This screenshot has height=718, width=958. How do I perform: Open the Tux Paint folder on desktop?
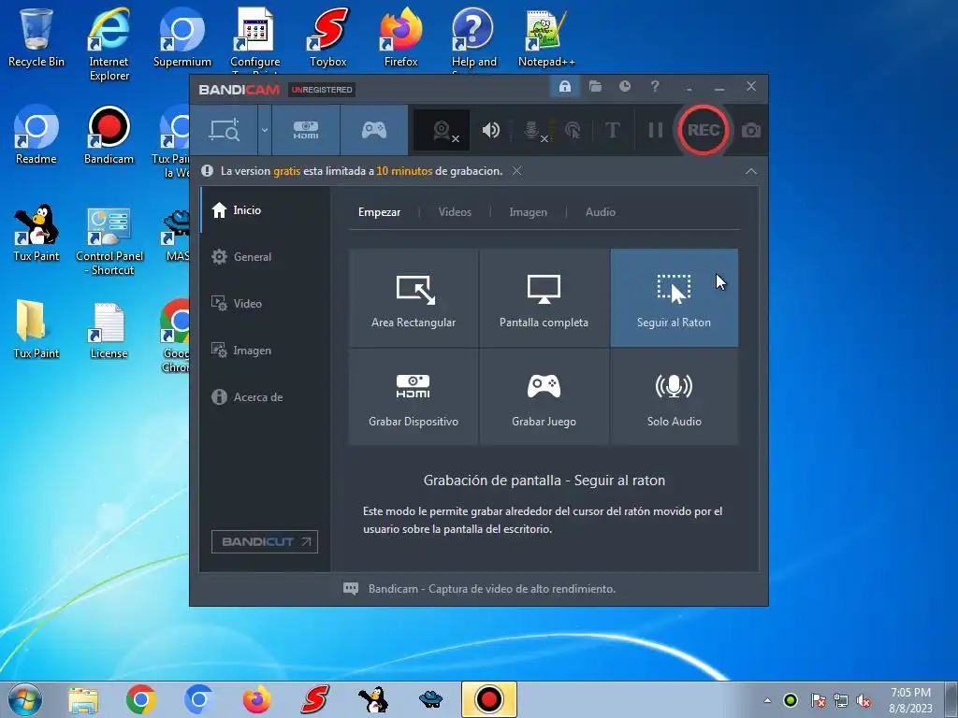pyautogui.click(x=36, y=330)
